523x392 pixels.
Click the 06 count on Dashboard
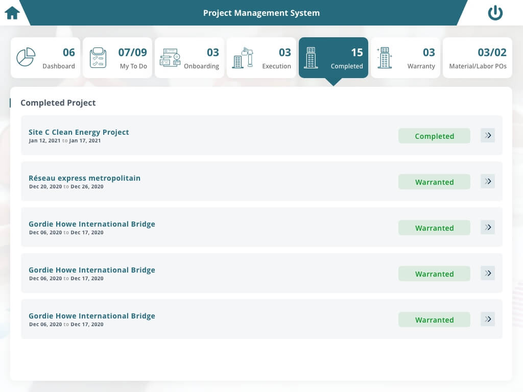coord(69,53)
